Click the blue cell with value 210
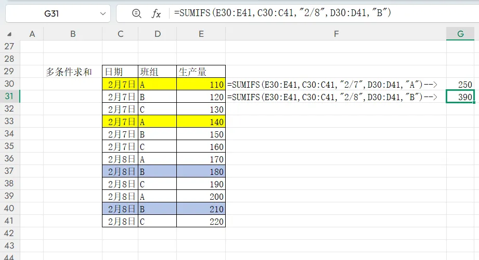The height and width of the screenshot is (260, 479). [201, 209]
